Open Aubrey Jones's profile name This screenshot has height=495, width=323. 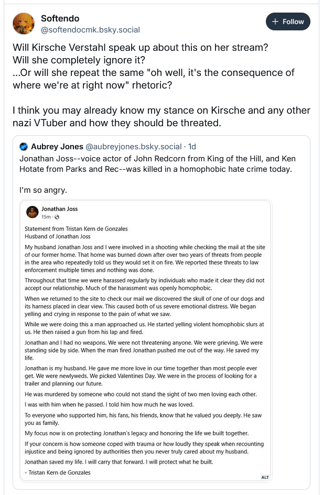[57, 147]
